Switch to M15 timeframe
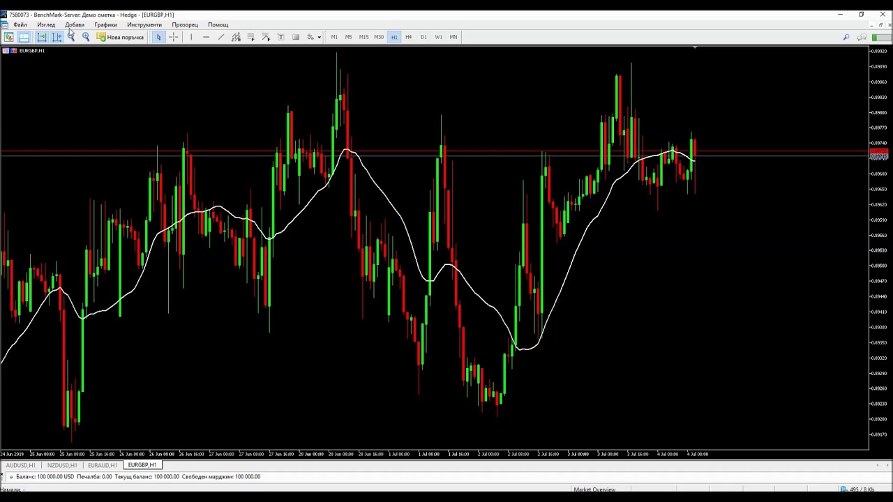 pos(363,37)
